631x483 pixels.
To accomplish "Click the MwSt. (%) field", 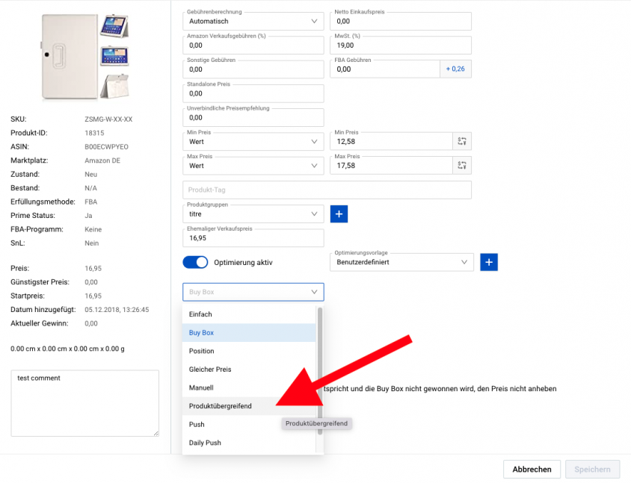I will tap(401, 45).
